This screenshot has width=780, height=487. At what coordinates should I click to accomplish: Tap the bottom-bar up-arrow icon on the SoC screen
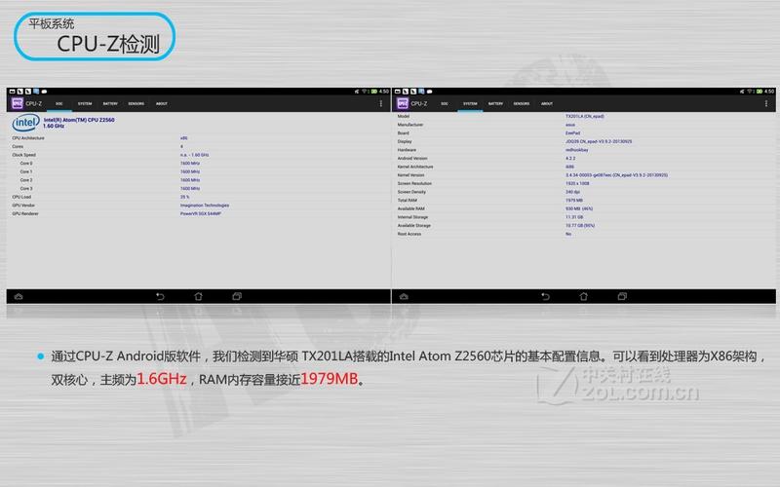(x=19, y=297)
